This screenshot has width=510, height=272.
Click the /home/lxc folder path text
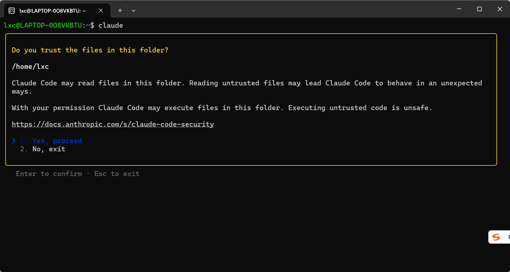point(30,66)
